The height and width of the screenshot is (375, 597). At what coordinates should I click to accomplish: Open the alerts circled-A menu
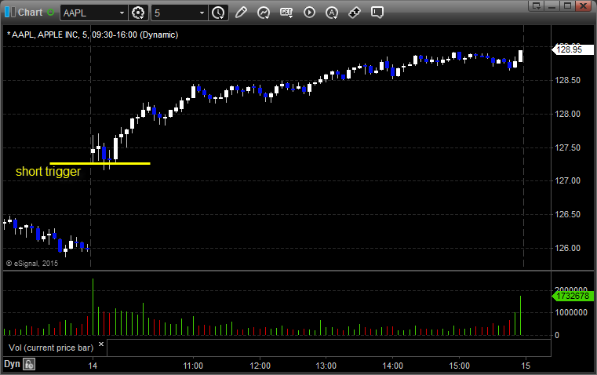332,13
